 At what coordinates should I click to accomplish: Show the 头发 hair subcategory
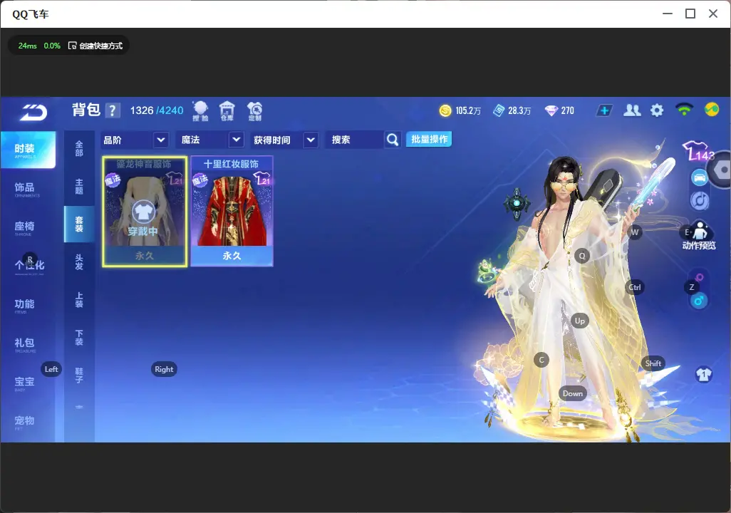tap(79, 262)
